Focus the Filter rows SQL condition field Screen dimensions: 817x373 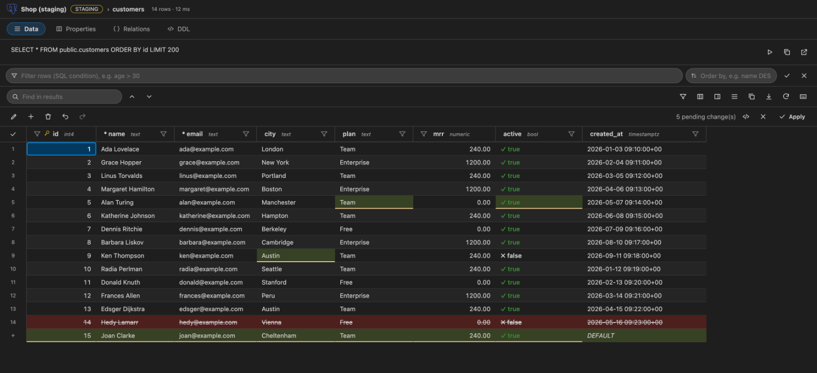pyautogui.click(x=344, y=76)
